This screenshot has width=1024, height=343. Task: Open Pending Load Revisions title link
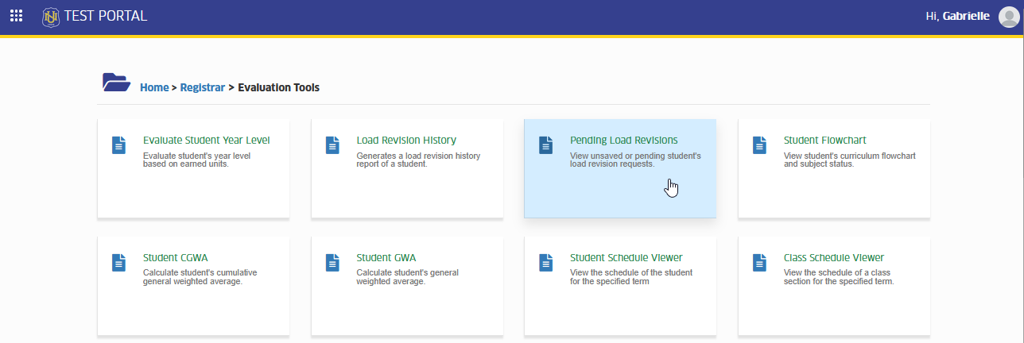coord(624,141)
